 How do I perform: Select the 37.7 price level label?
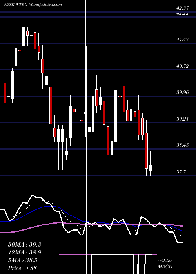pyautogui.click(x=181, y=172)
